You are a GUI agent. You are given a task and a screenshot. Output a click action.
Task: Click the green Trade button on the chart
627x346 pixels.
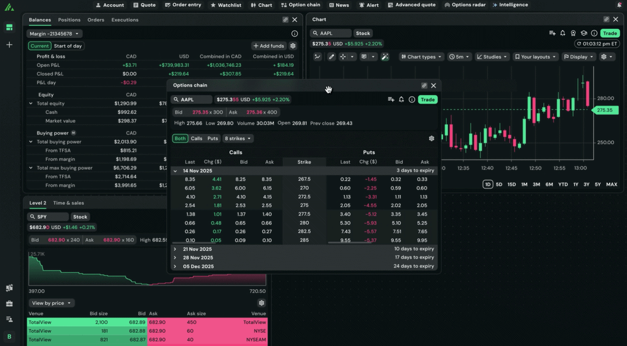click(x=610, y=33)
